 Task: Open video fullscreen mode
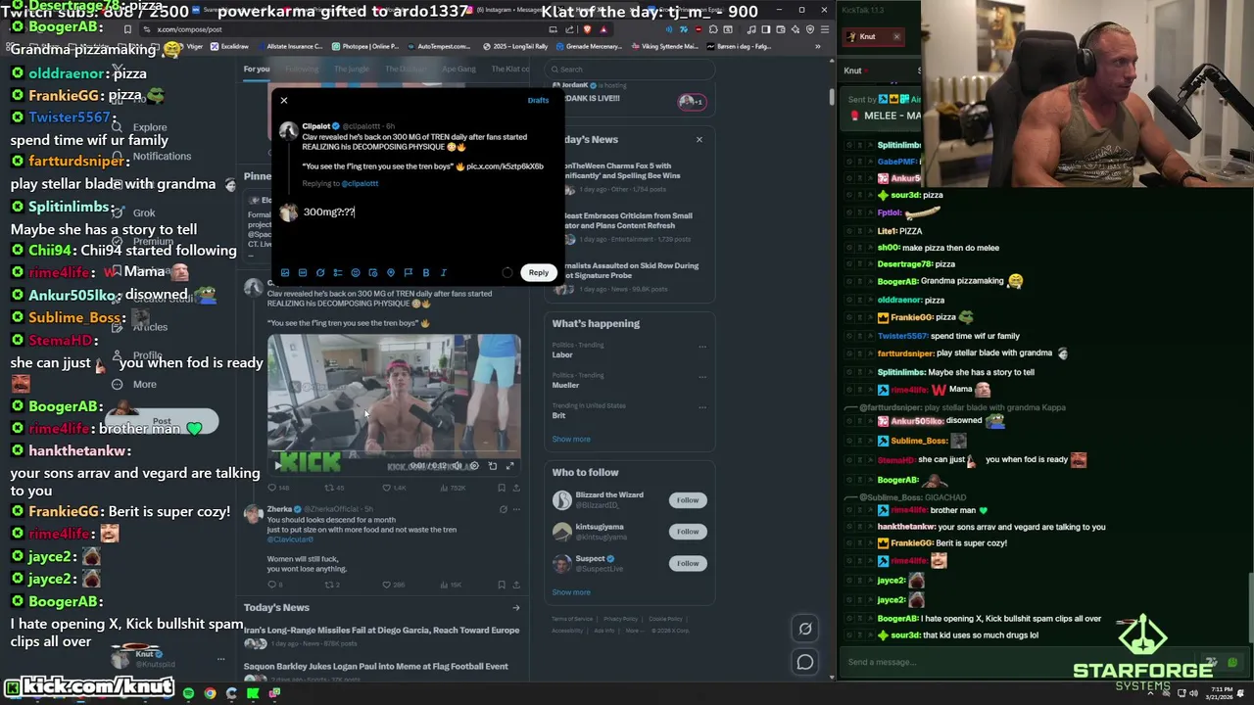click(509, 466)
